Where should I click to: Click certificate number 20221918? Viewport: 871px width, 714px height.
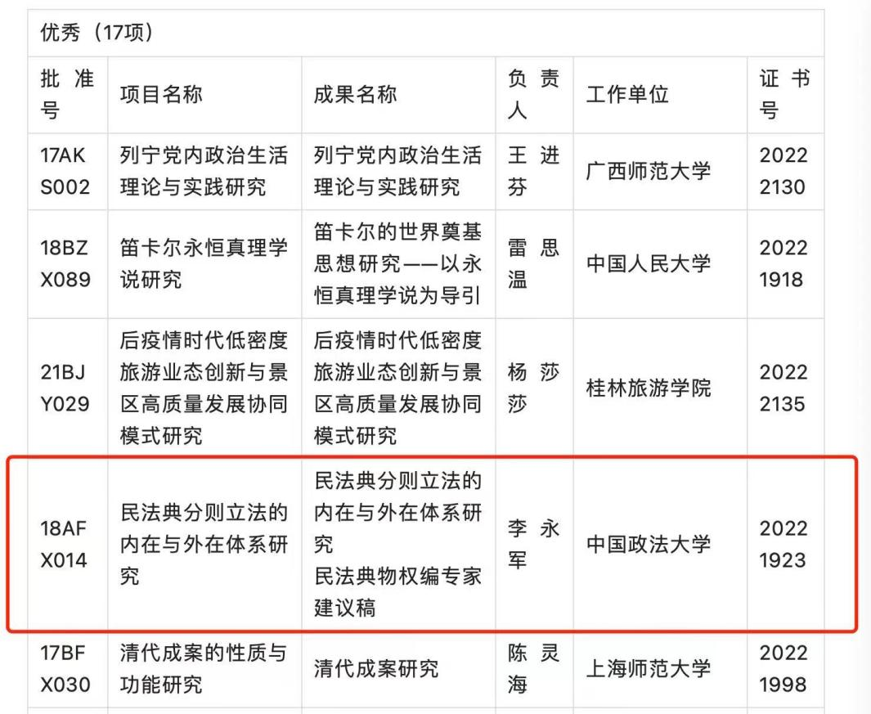coord(783,263)
